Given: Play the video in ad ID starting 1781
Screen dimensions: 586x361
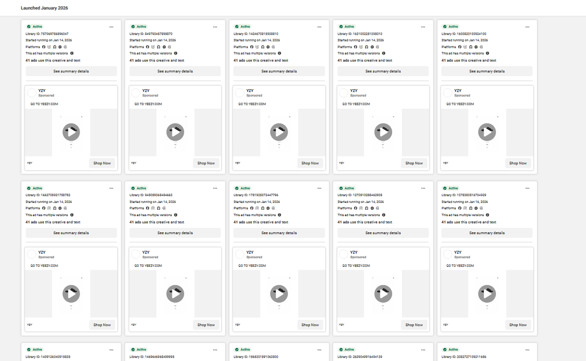Looking at the screenshot, I should [279, 293].
